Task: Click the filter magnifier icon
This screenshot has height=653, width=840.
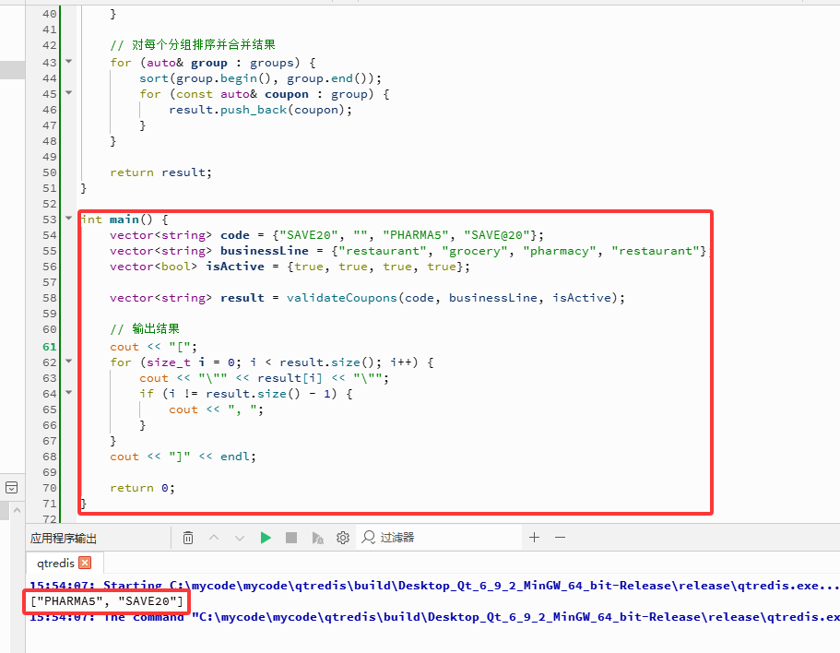Action: click(x=368, y=537)
